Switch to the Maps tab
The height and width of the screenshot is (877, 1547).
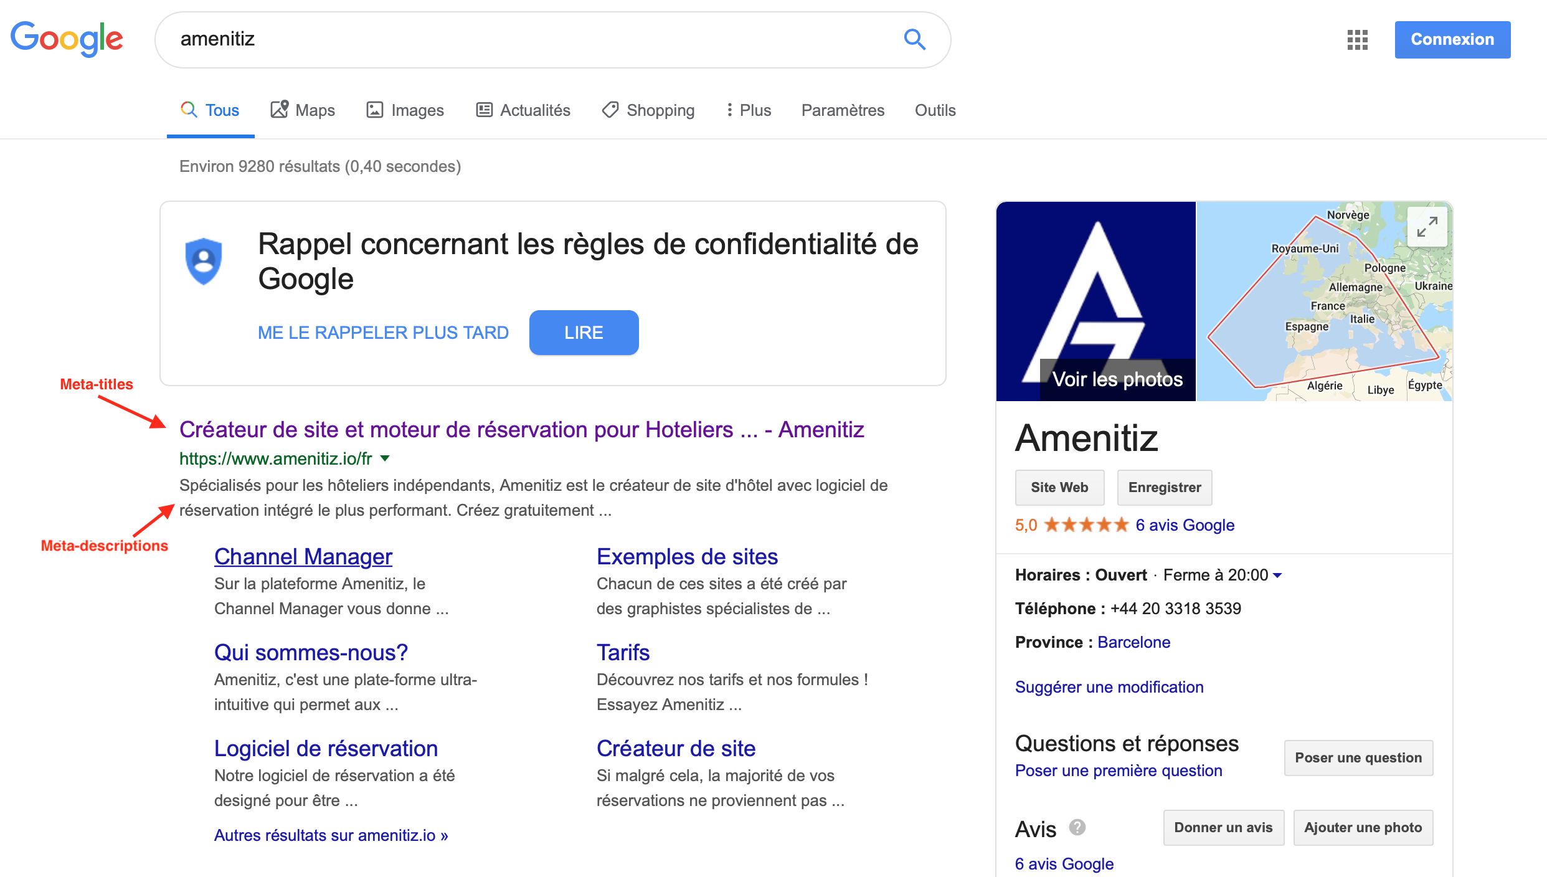pos(303,110)
